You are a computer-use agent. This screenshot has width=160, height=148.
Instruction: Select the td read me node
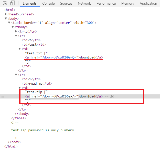click(x=37, y=84)
